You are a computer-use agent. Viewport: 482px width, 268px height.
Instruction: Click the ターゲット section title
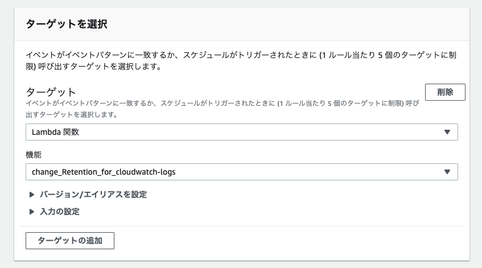click(51, 92)
